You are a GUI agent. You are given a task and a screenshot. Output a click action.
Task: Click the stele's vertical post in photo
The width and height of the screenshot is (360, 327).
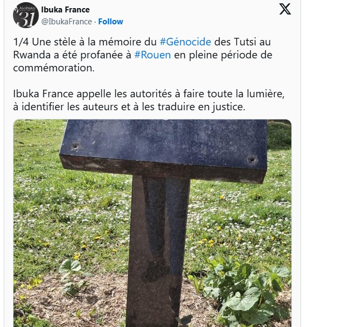[158, 250]
